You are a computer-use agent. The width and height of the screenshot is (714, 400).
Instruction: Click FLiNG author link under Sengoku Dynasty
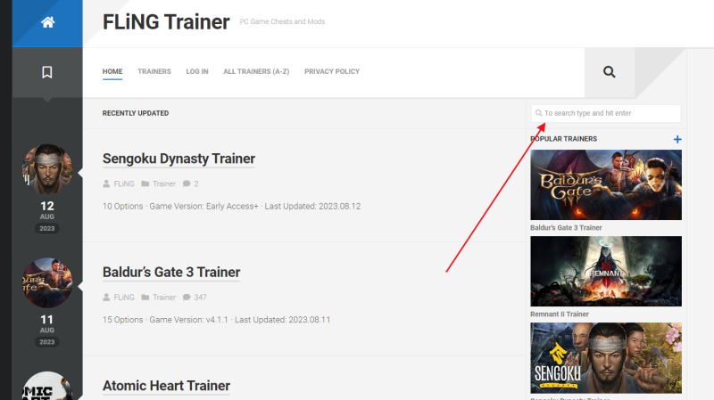click(124, 184)
